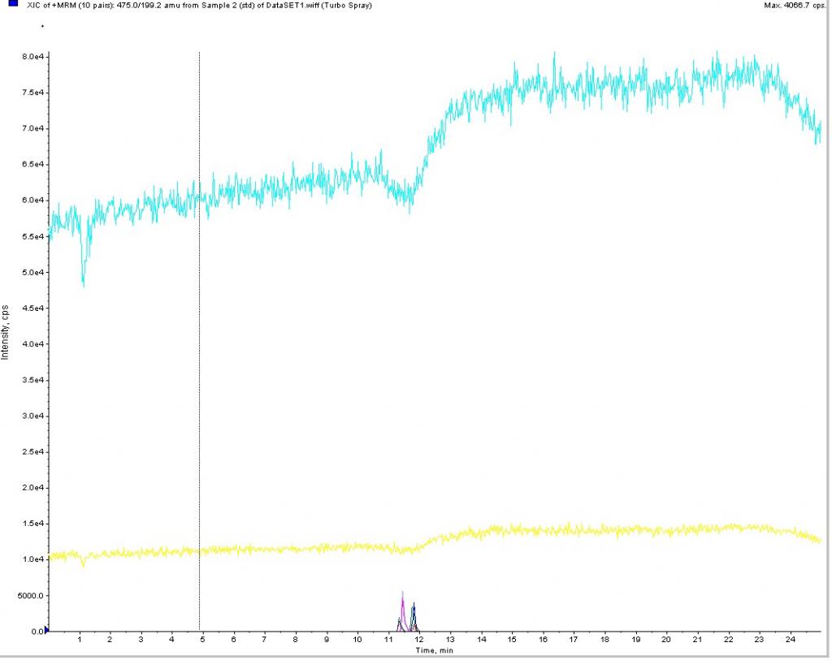The height and width of the screenshot is (660, 832).
Task: Click the 17 minute time tick label
Action: tap(574, 640)
